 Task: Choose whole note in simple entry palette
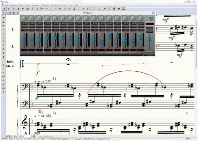tap(4, 29)
